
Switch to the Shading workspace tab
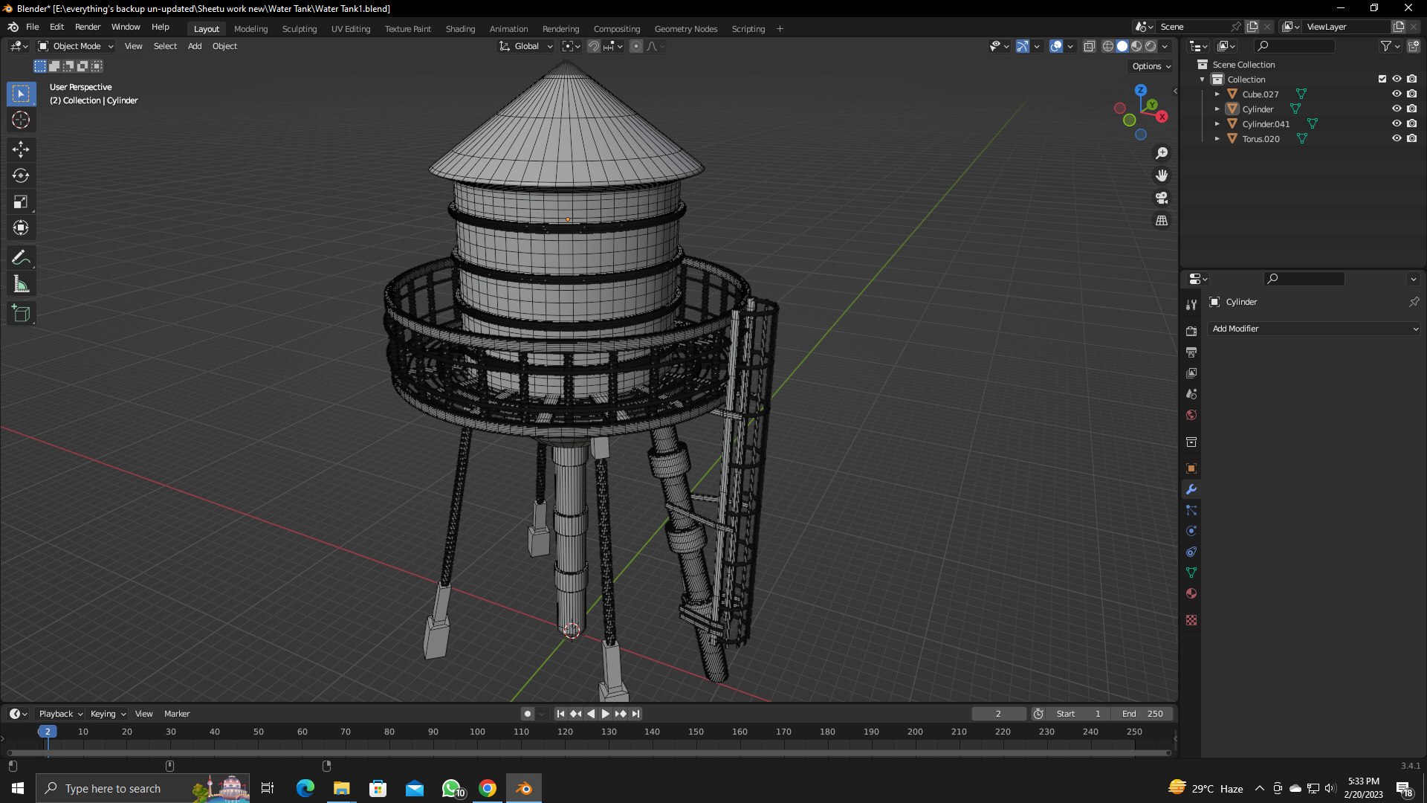460,29
